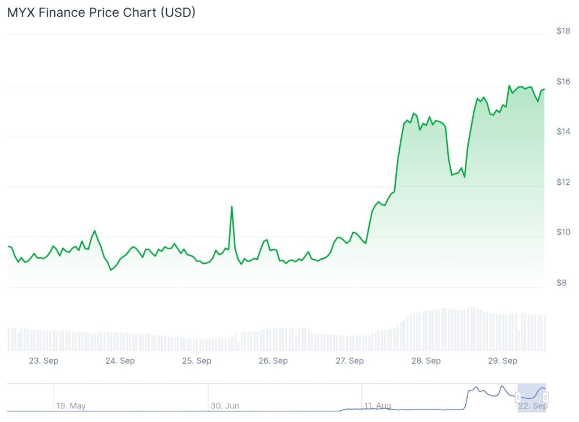Click the 25. Sep date label
This screenshot has height=422, width=579.
click(196, 361)
